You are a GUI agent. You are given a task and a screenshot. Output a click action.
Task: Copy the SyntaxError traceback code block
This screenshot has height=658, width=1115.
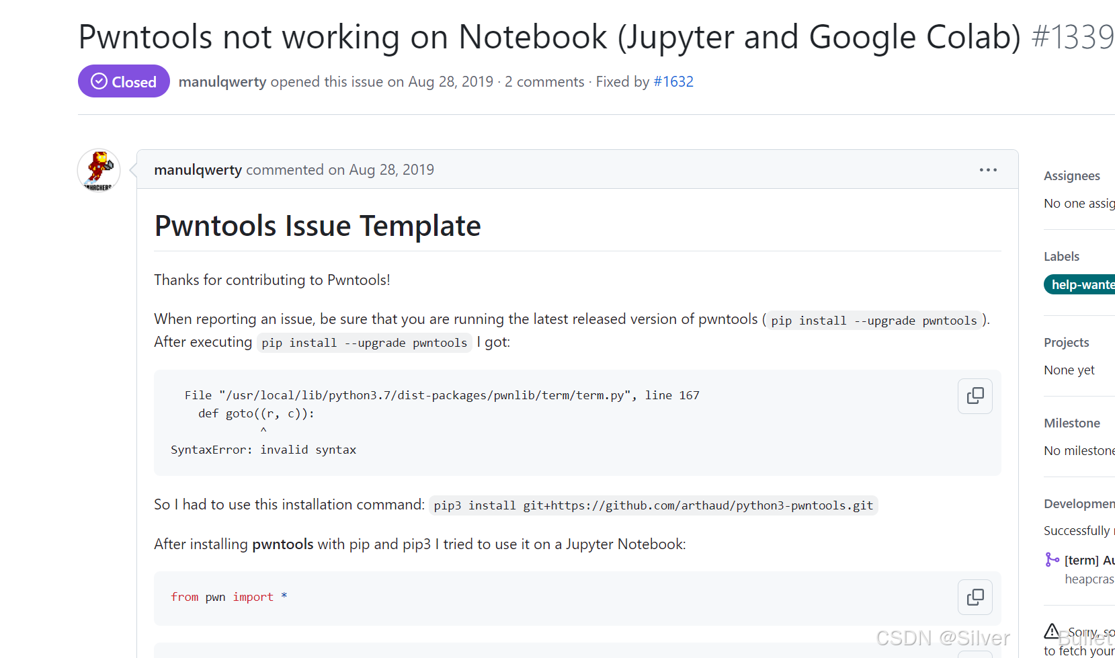[x=975, y=396]
